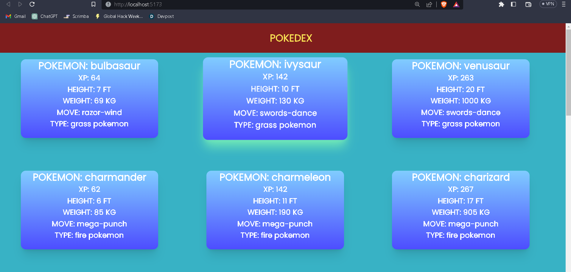Click 'TYPE: fire pokemon' on charmeleon card

tap(275, 235)
